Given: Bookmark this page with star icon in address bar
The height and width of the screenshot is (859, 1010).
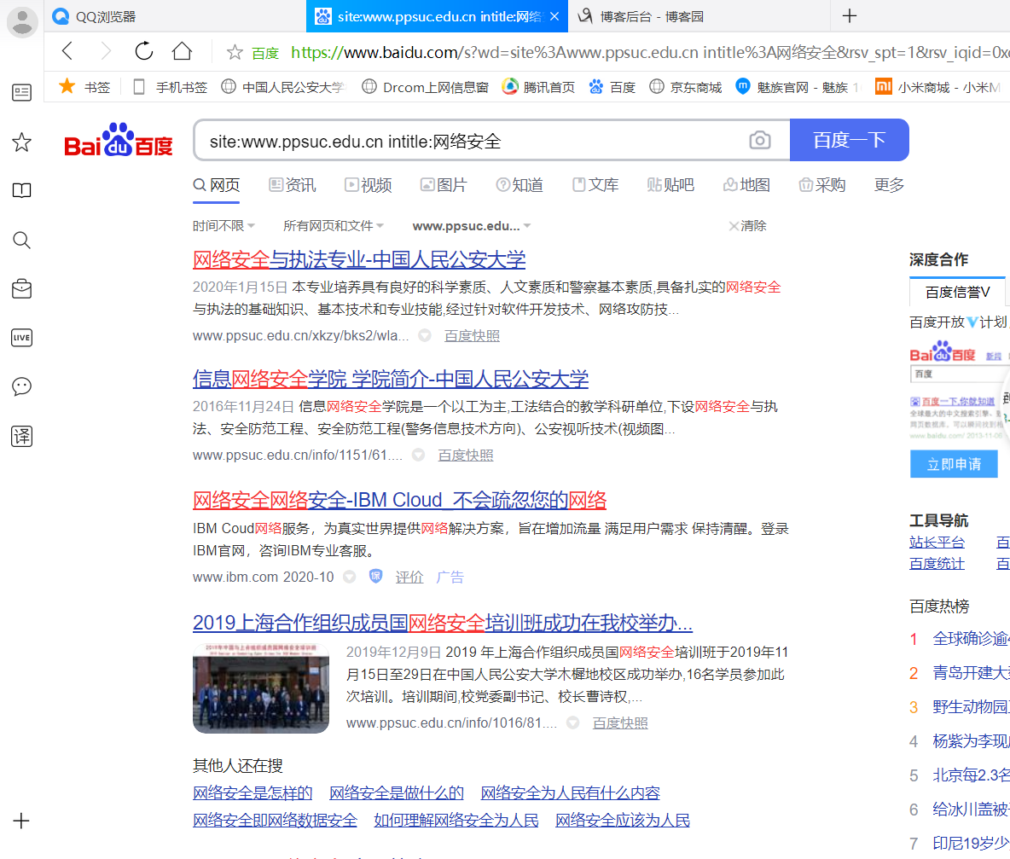Looking at the screenshot, I should pyautogui.click(x=235, y=52).
